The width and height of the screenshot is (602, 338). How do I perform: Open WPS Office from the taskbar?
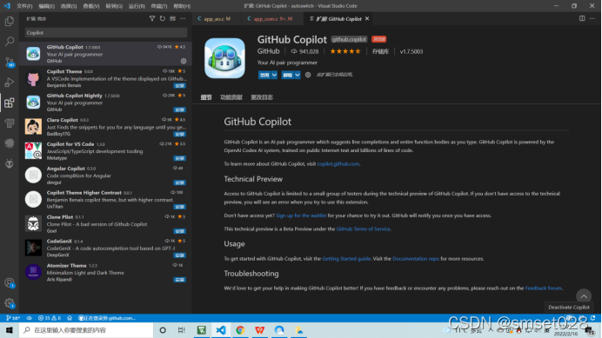[260, 330]
